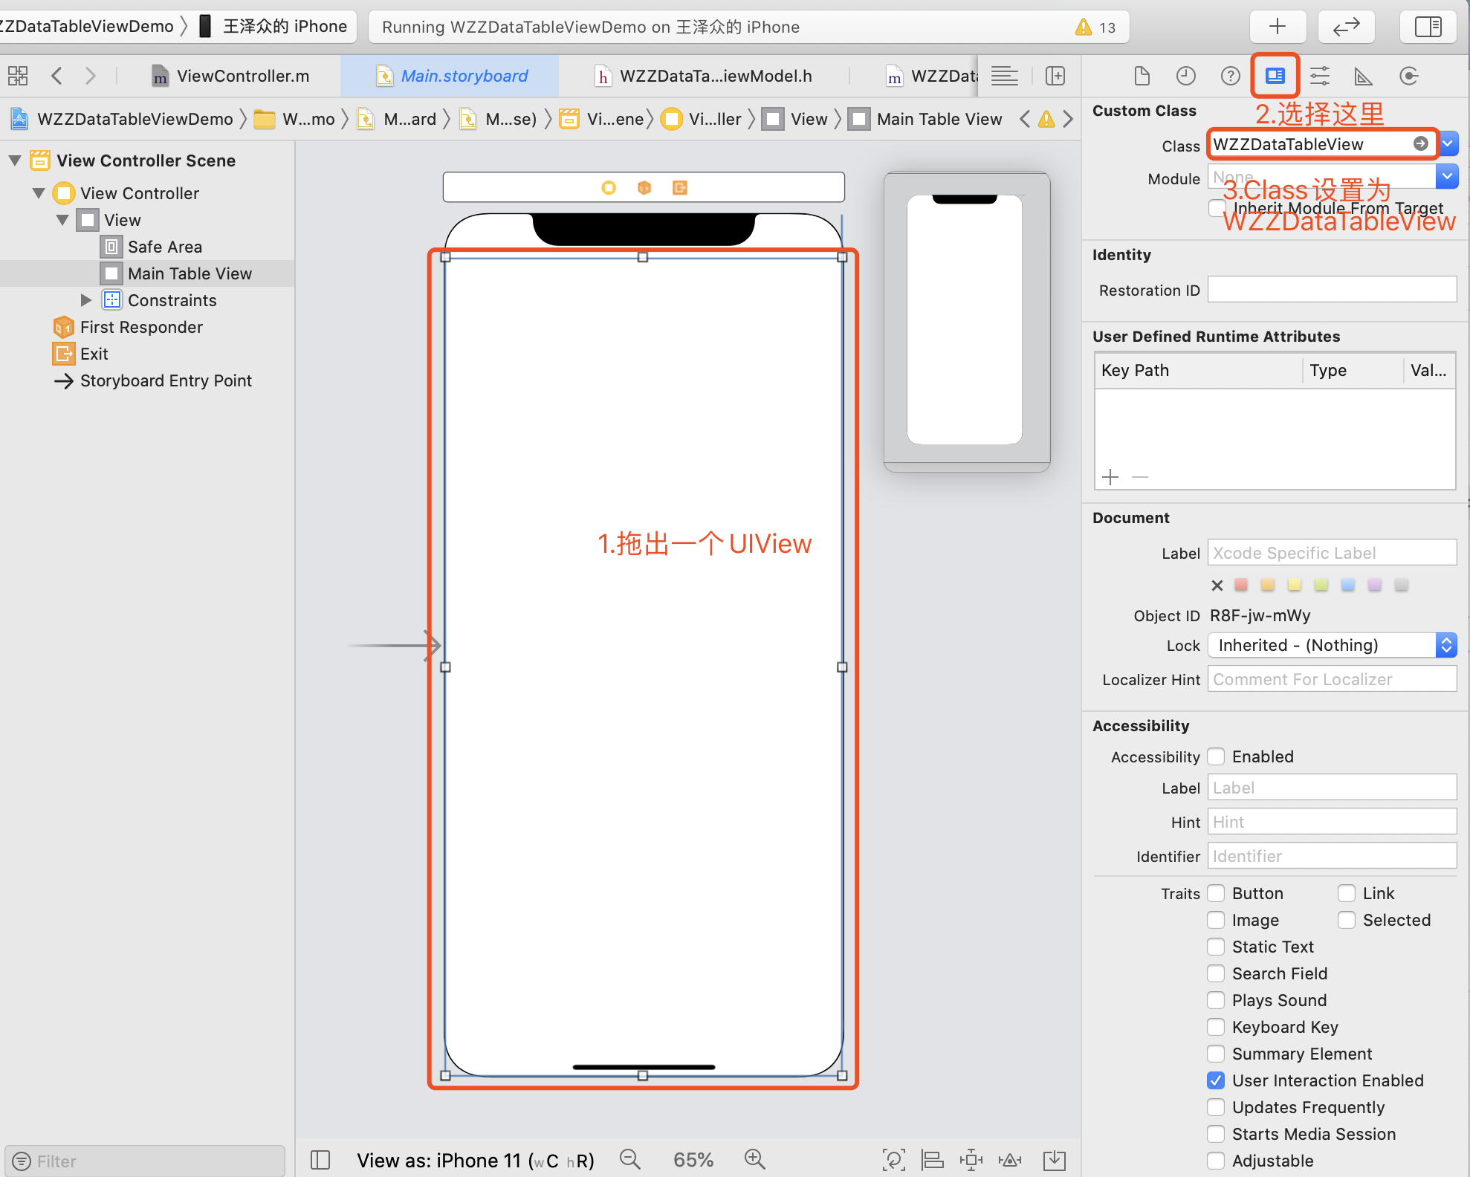Image resolution: width=1470 pixels, height=1177 pixels.
Task: Check Inherit Module From Target
Action: 1216,208
